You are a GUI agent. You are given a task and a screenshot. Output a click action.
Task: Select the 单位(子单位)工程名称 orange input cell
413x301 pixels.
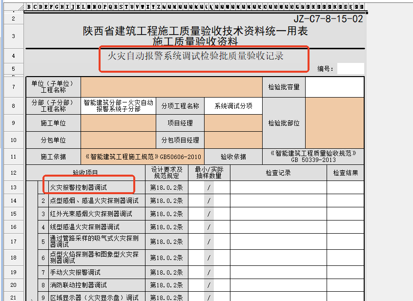point(171,87)
